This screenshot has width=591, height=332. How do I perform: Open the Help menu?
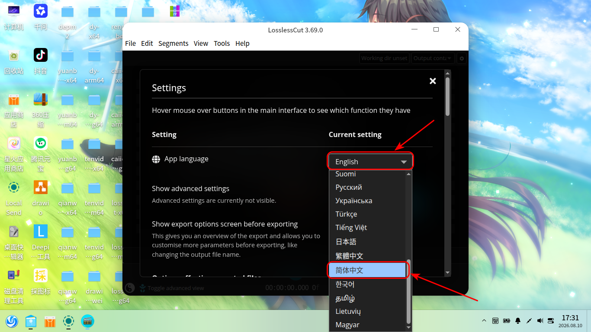(242, 43)
